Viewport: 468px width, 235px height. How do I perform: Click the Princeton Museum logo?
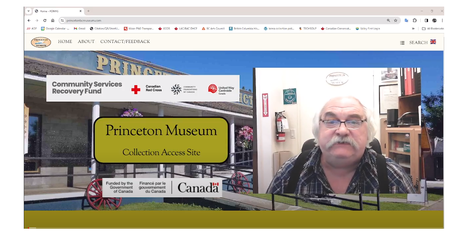click(x=41, y=42)
